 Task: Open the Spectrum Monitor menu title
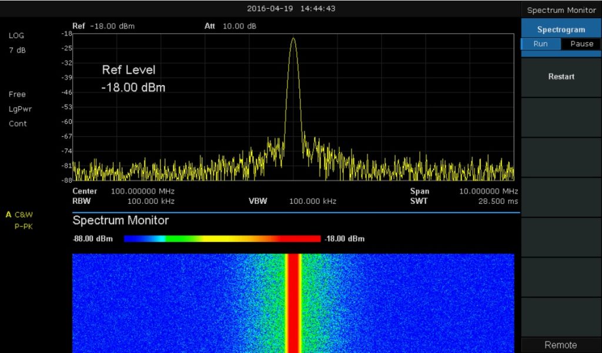561,10
